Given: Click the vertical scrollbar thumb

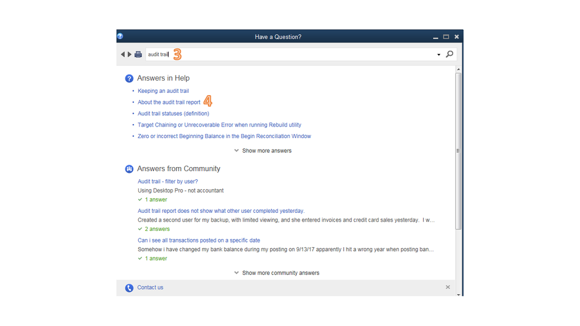Looking at the screenshot, I should coord(458,151).
